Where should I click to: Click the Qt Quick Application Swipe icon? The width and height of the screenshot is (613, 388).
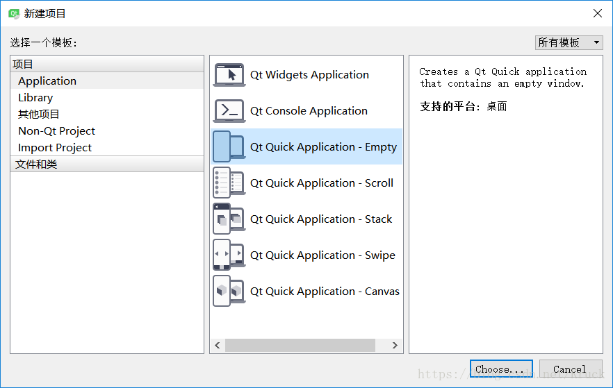coord(229,255)
